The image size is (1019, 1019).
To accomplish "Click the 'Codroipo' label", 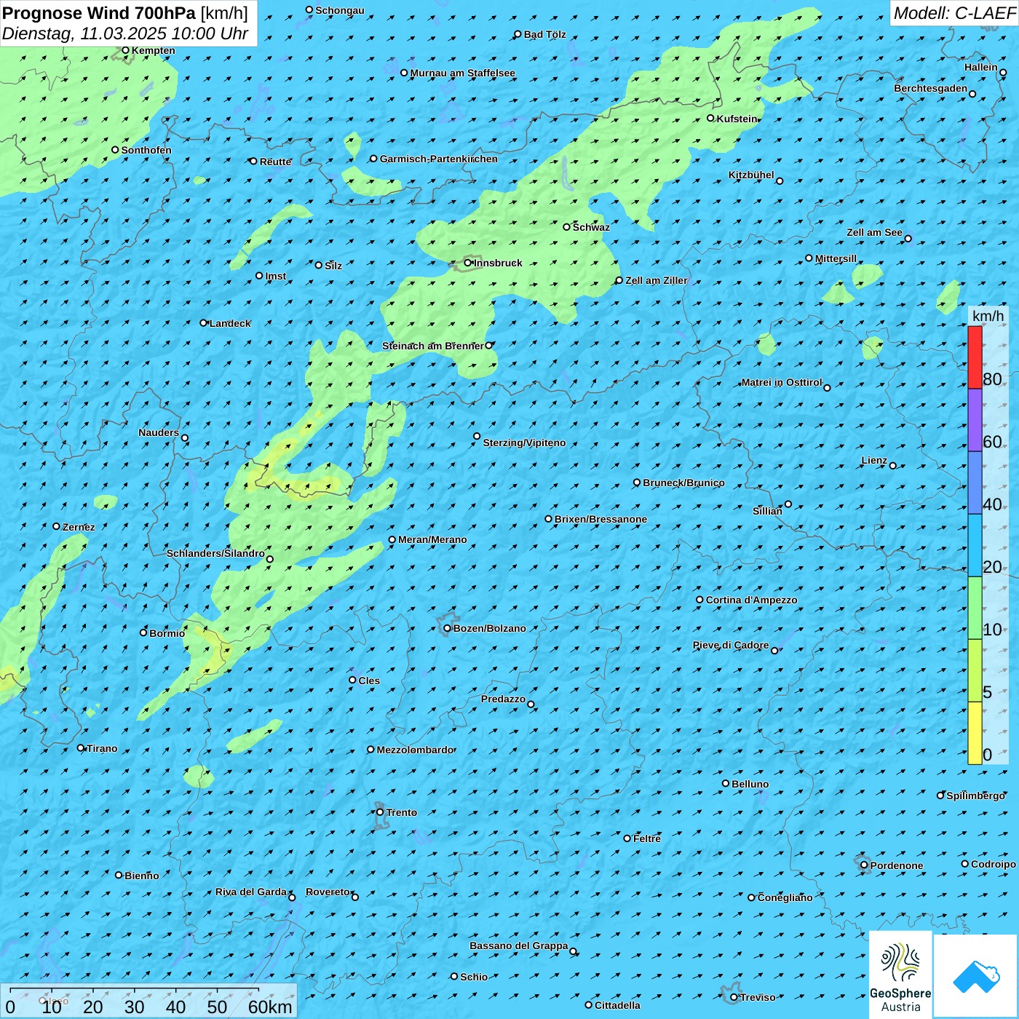I will (994, 864).
